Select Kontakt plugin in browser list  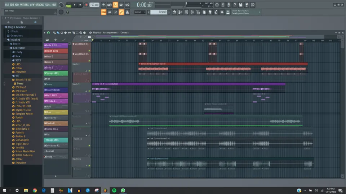[x=20, y=117]
